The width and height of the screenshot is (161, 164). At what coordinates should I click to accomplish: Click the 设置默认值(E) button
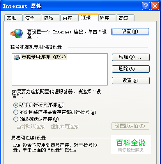click(130, 126)
